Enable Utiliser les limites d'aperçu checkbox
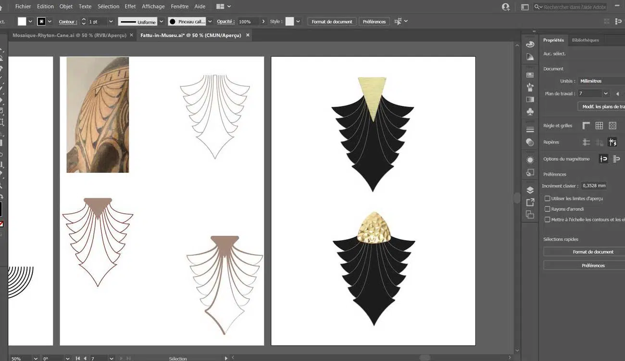This screenshot has height=361, width=625. point(547,198)
